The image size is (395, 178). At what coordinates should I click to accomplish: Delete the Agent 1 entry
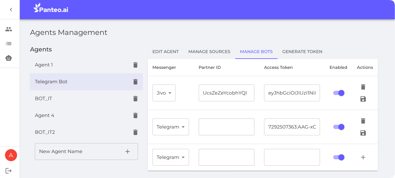coord(135,65)
